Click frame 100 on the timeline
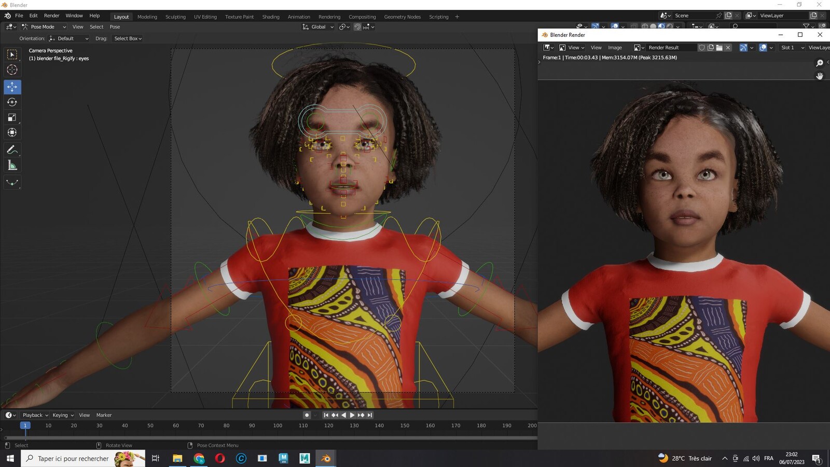830x467 pixels. pyautogui.click(x=278, y=425)
